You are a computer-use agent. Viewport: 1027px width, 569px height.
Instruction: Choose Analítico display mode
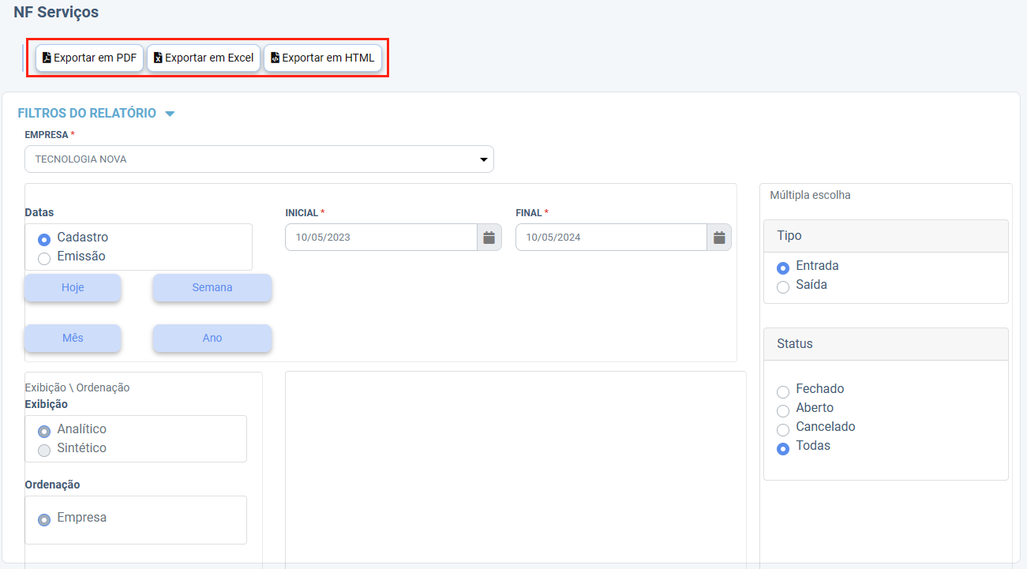point(44,431)
